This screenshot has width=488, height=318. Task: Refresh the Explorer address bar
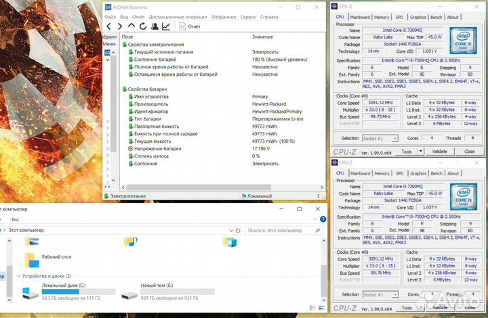point(238,231)
